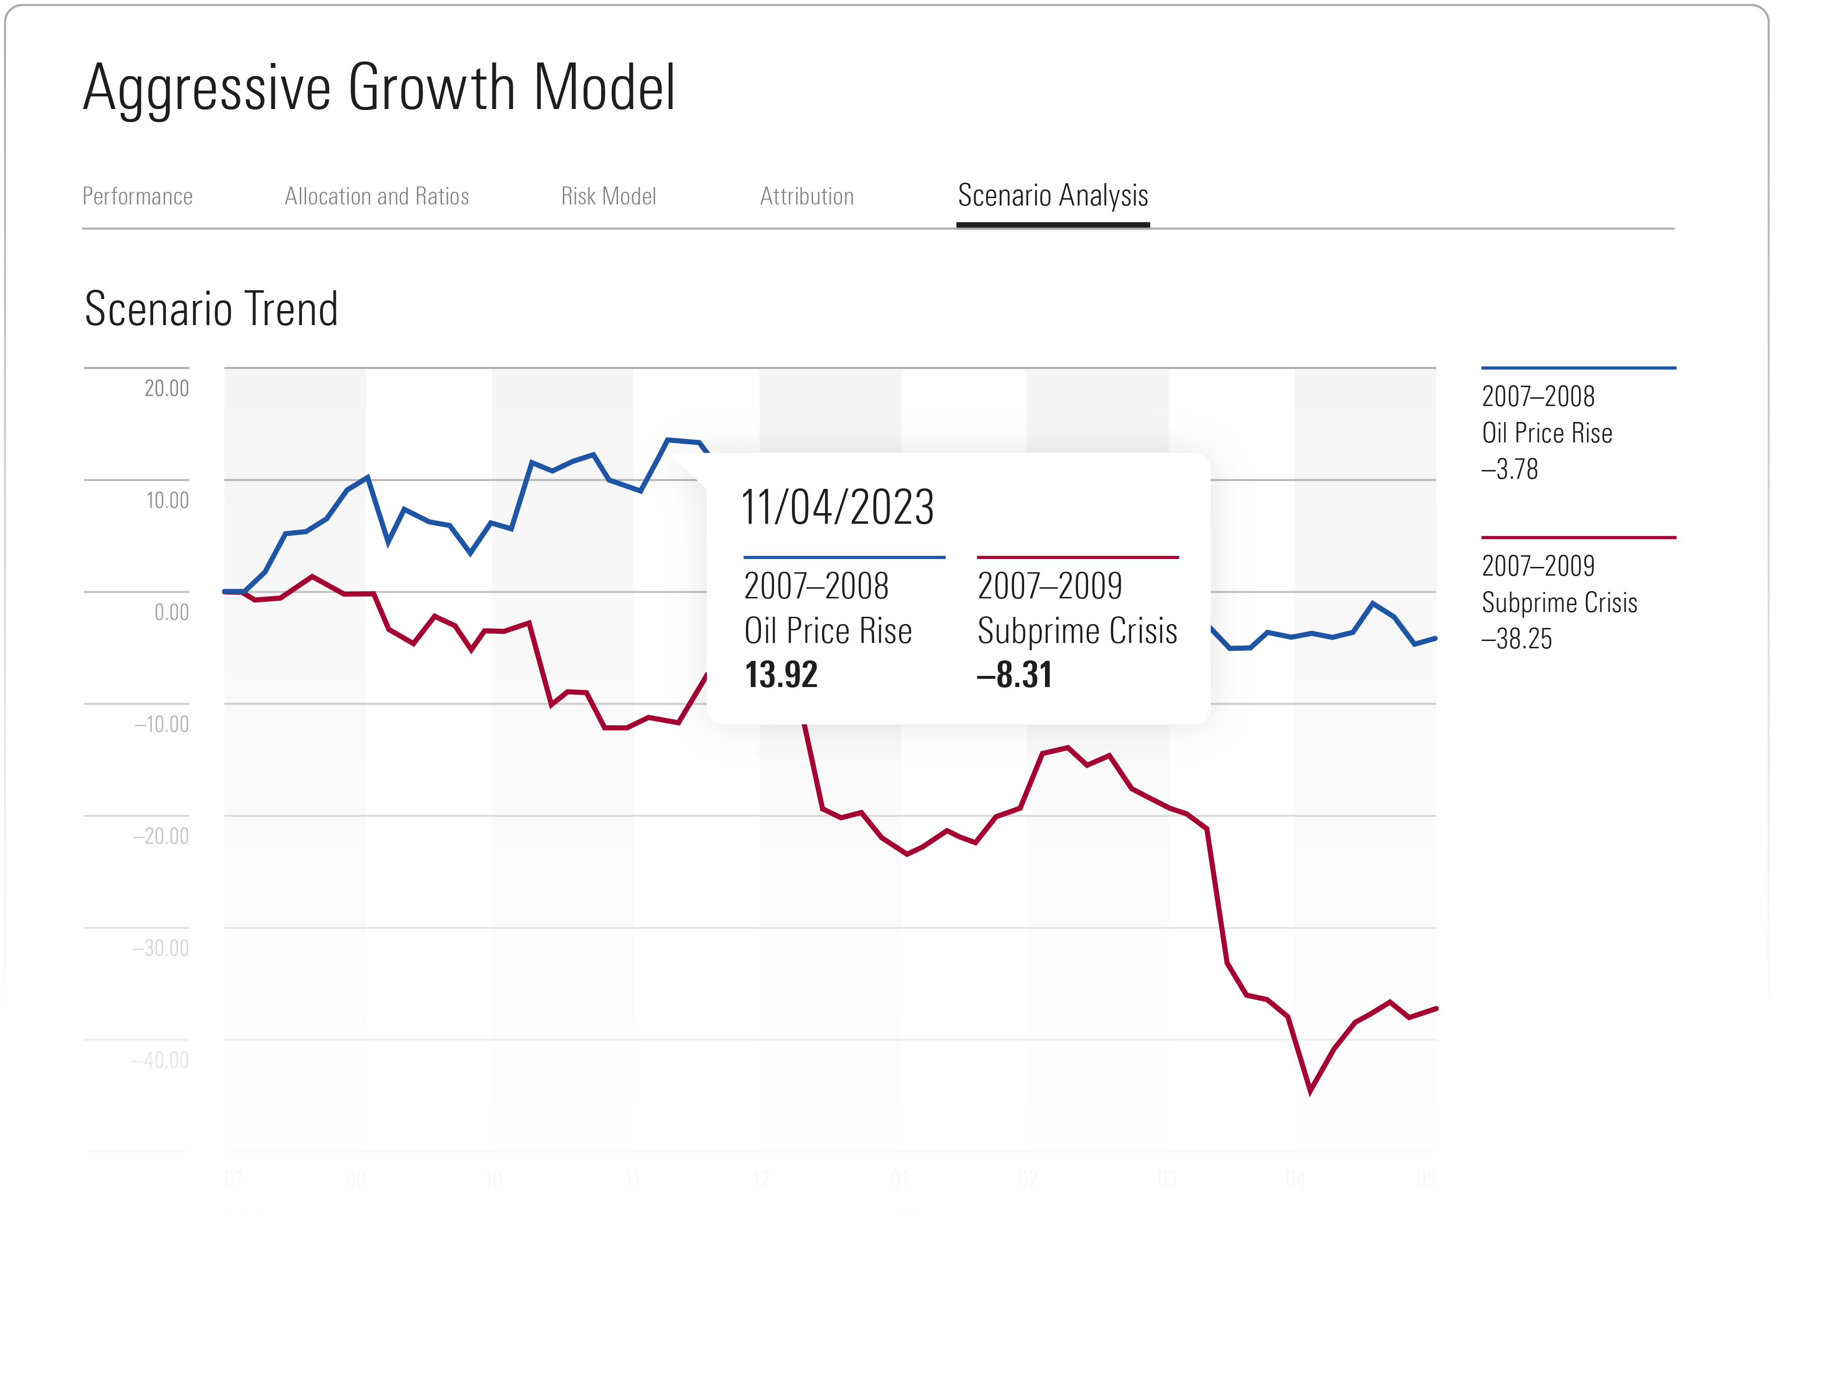Click the –38.25 legend value
The width and height of the screenshot is (1836, 1377).
pyautogui.click(x=1517, y=639)
